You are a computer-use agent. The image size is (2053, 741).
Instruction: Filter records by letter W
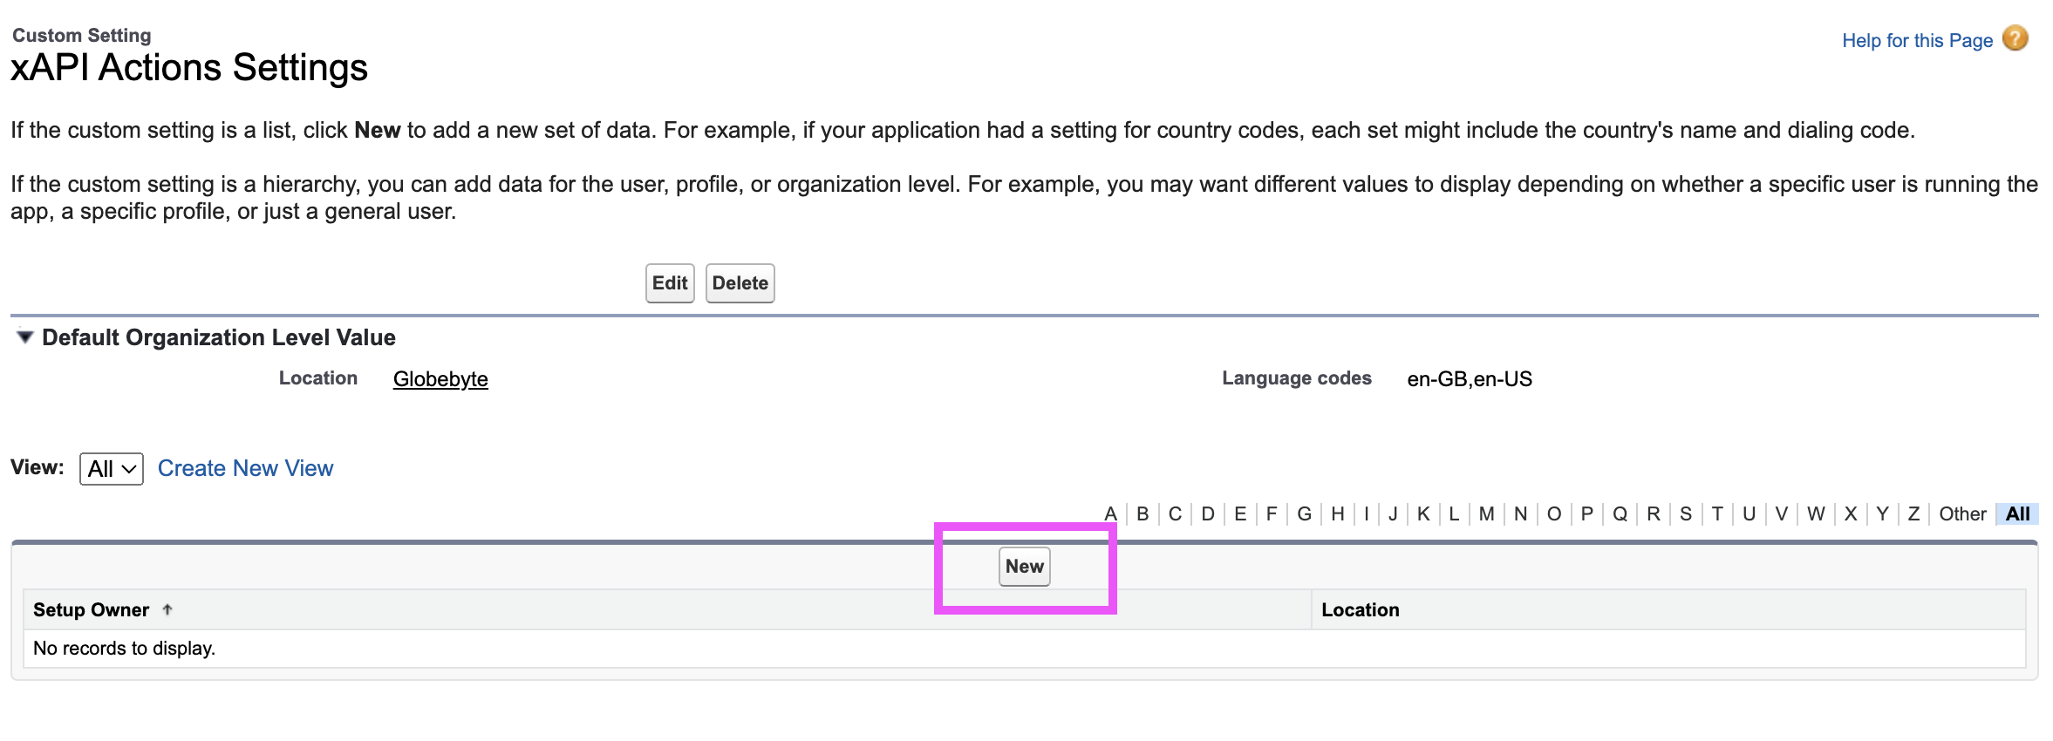click(1816, 514)
